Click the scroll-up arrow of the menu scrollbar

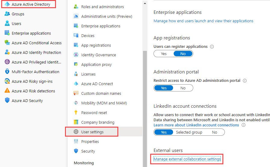pyautogui.click(x=145, y=4)
